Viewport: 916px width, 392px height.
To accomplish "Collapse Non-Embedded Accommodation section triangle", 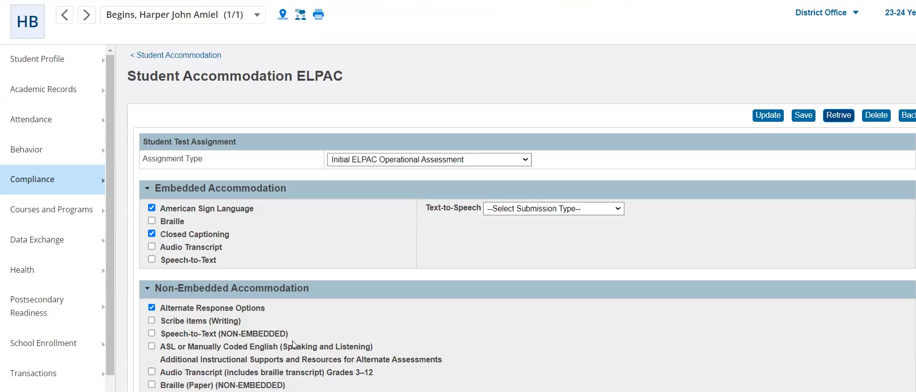I will [x=147, y=289].
